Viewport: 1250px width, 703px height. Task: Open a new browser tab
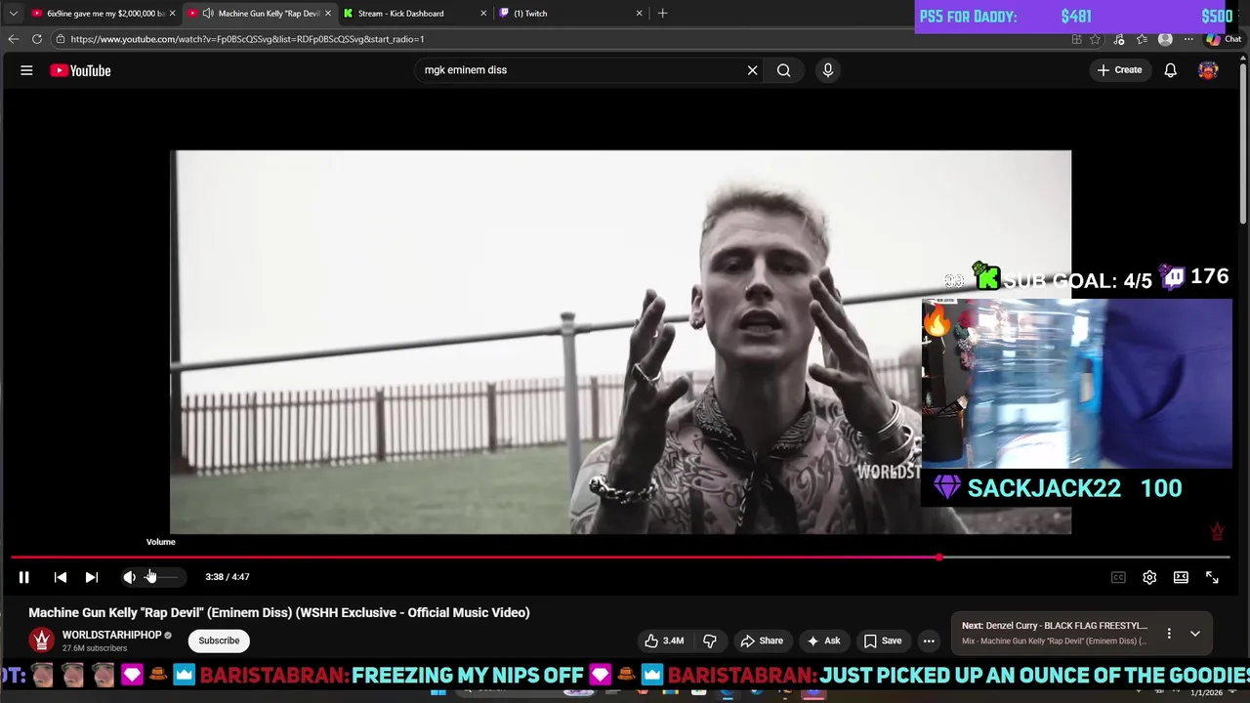click(x=662, y=14)
